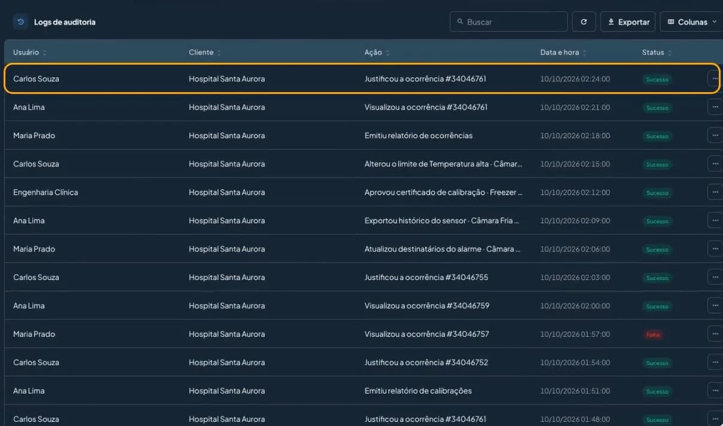The height and width of the screenshot is (426, 723).
Task: Select 'Visualizou a ocorrência #34046761' action
Action: 426,107
